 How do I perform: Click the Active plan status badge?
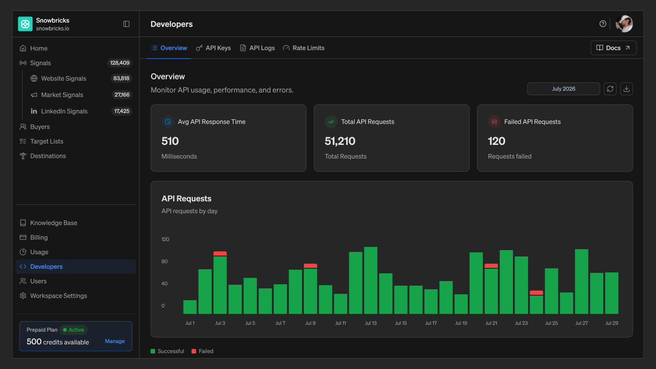coord(74,330)
